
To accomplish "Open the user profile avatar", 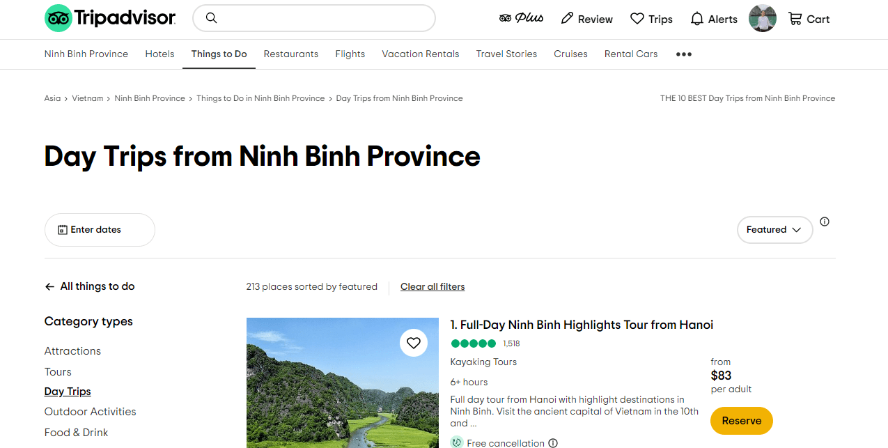I will point(763,18).
